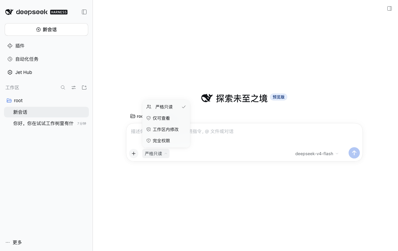Open the deepseek-v4-flash model selector
The width and height of the screenshot is (398, 251).
[317, 154]
